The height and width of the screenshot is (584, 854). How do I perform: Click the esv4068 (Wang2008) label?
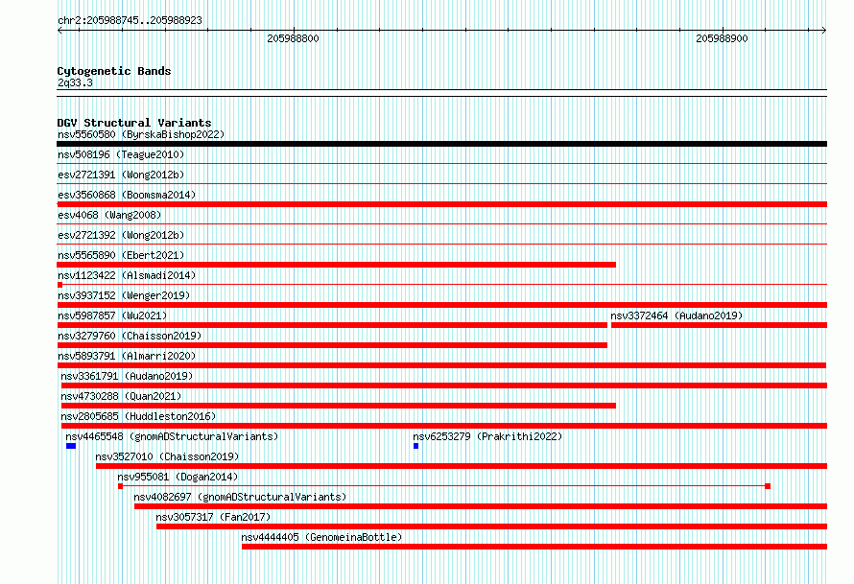pyautogui.click(x=109, y=215)
